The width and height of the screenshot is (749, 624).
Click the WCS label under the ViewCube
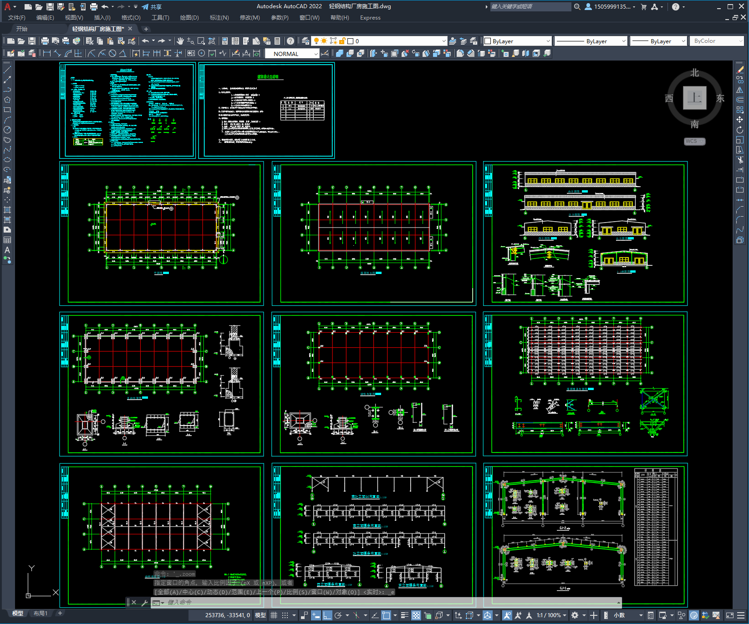coord(694,141)
